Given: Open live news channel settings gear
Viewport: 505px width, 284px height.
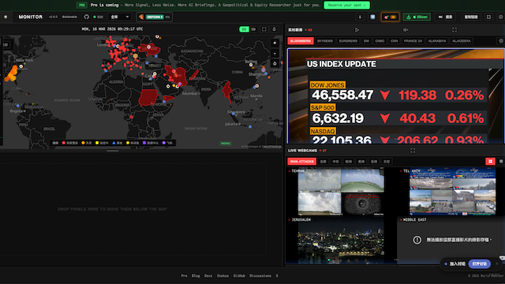Looking at the screenshot, I should [x=501, y=41].
